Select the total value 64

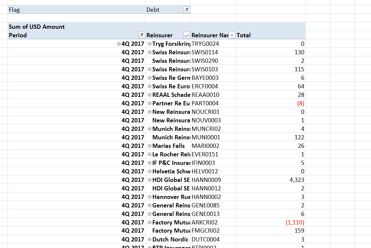pyautogui.click(x=270, y=86)
